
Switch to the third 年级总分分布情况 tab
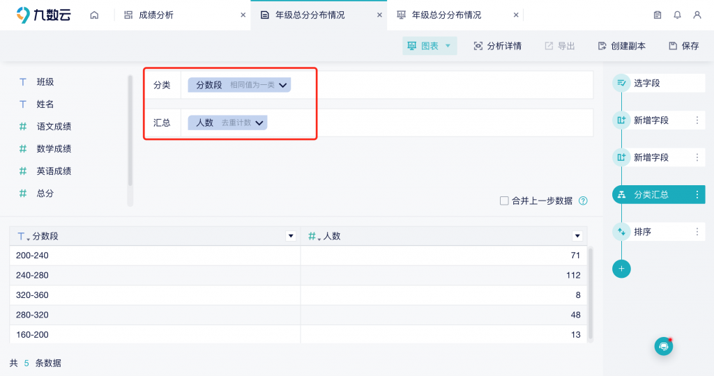point(446,15)
